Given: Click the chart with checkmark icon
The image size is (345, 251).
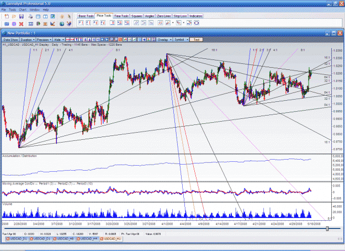Looking at the screenshot, I should point(52,24).
